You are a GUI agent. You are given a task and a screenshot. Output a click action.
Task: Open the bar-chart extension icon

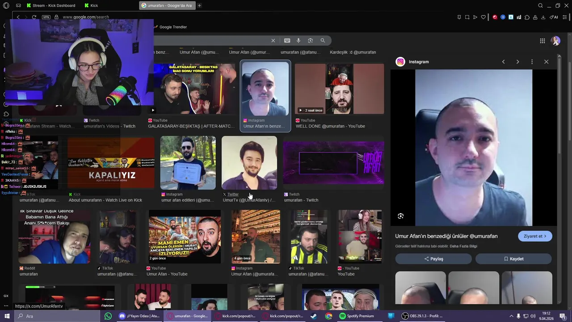(x=519, y=17)
